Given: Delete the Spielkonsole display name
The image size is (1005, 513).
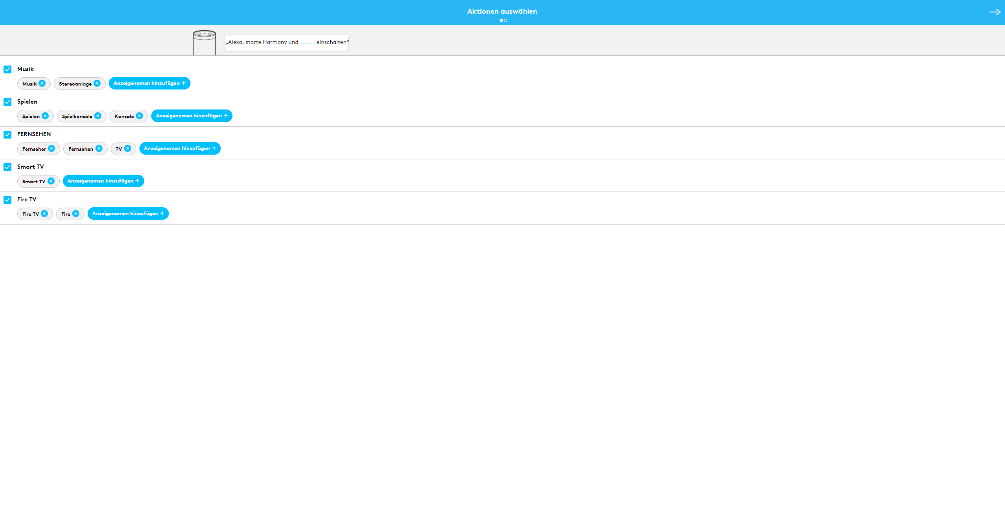Looking at the screenshot, I should 98,116.
